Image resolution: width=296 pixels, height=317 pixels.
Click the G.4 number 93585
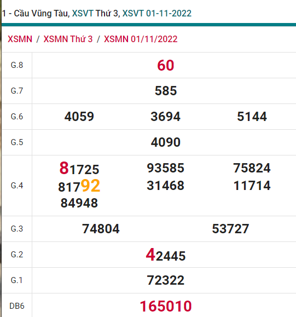click(165, 168)
